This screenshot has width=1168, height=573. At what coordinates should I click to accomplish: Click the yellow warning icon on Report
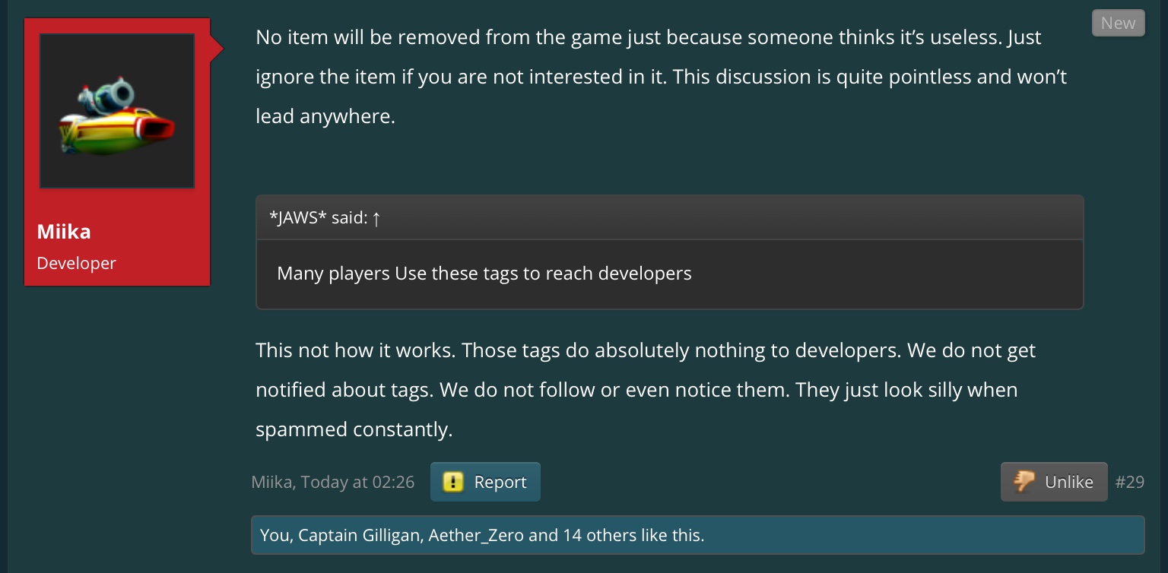pyautogui.click(x=453, y=482)
